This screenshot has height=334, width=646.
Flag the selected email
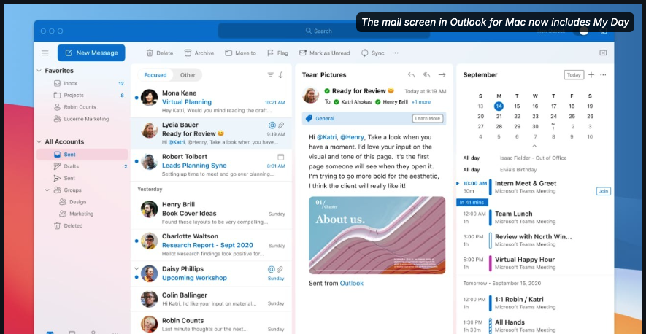tap(277, 53)
